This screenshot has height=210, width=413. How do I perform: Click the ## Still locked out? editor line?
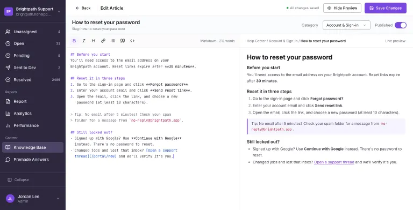pyautogui.click(x=91, y=132)
